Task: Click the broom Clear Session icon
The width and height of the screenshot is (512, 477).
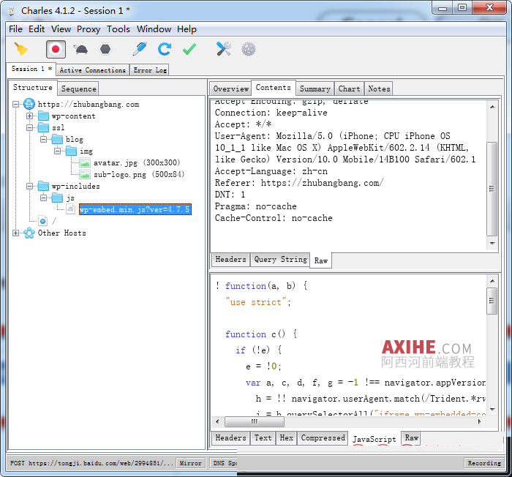Action: (20, 49)
